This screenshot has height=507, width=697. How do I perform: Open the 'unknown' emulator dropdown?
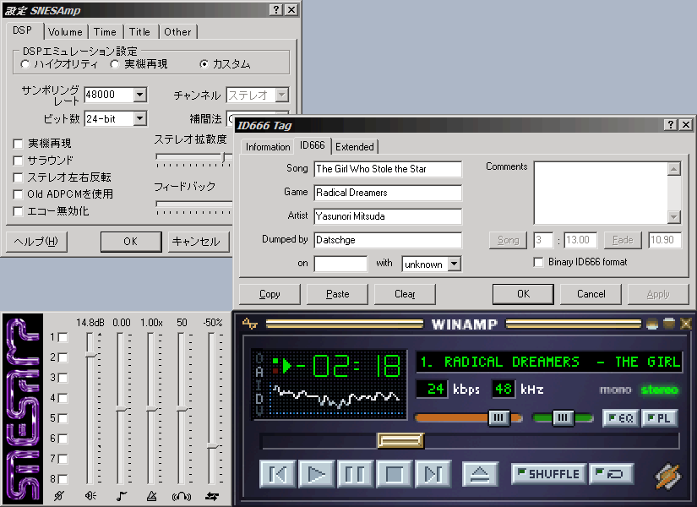(454, 264)
